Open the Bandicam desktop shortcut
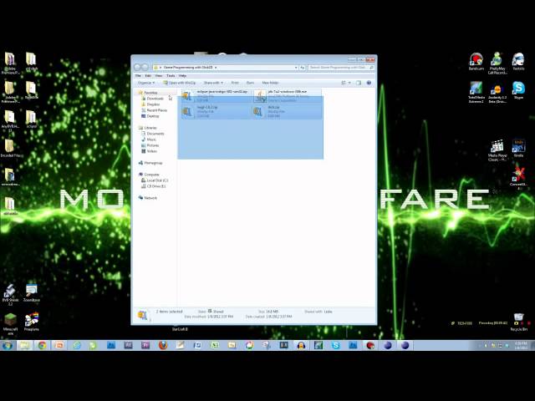535x401 pixels. pos(476,61)
